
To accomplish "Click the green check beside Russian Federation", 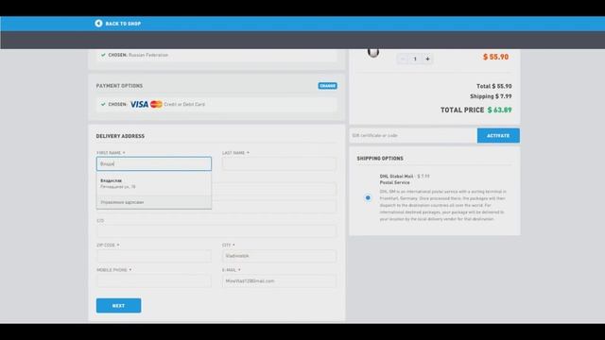I will click(103, 55).
